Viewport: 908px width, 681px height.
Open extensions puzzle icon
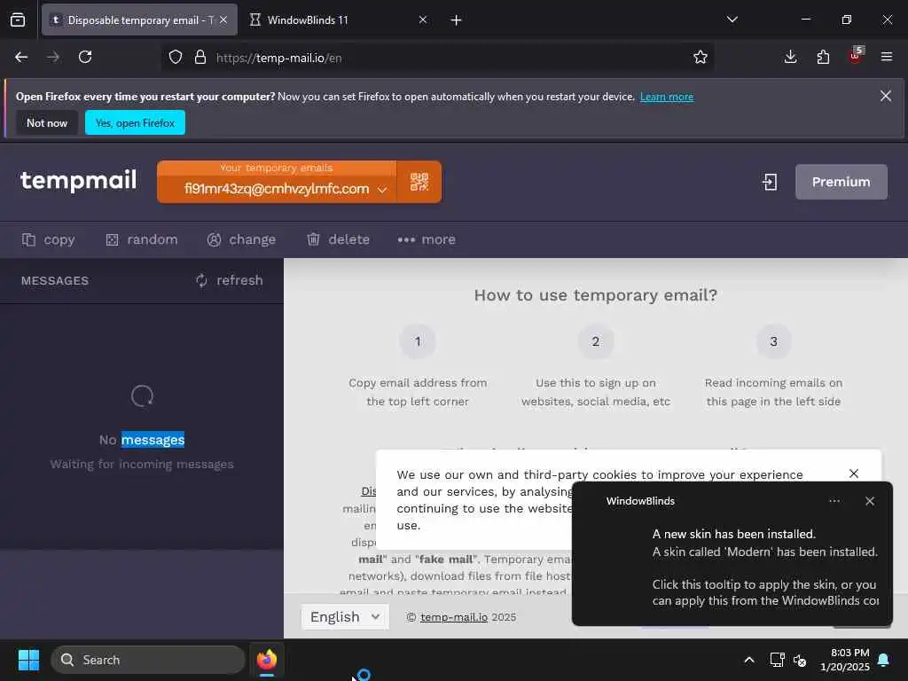(x=823, y=57)
